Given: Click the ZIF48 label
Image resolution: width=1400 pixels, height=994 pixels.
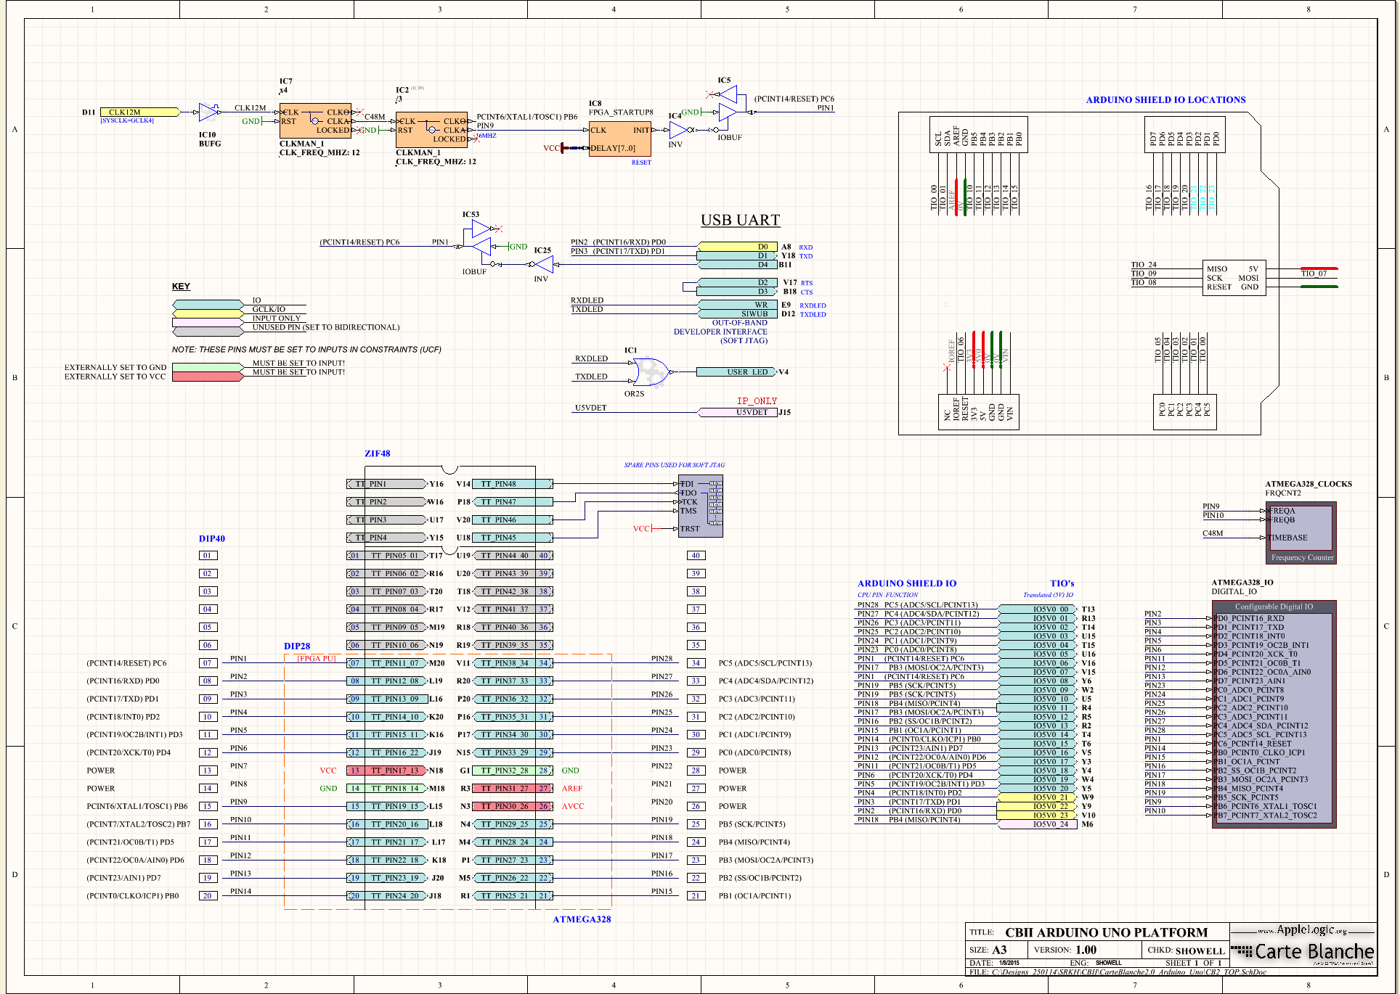Looking at the screenshot, I should coord(377,453).
